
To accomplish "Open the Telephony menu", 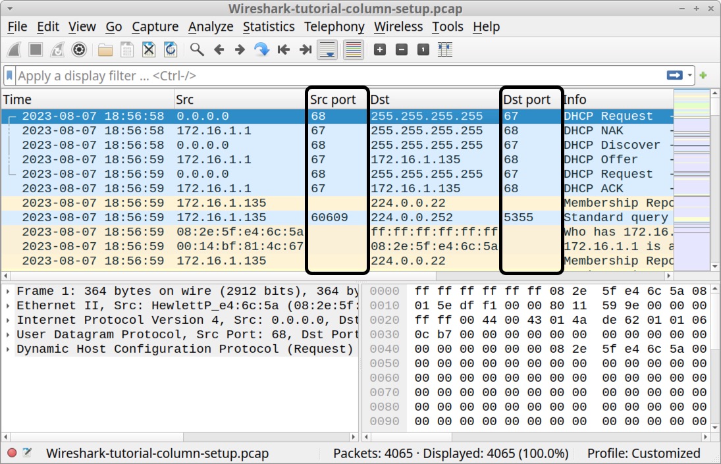I will coord(334,26).
